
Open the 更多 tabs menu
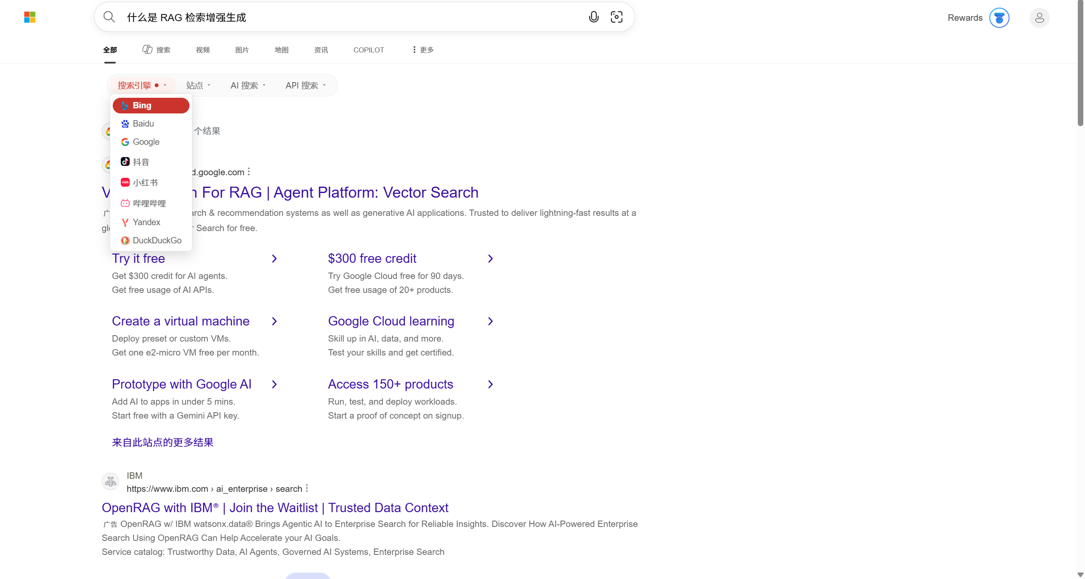[423, 50]
